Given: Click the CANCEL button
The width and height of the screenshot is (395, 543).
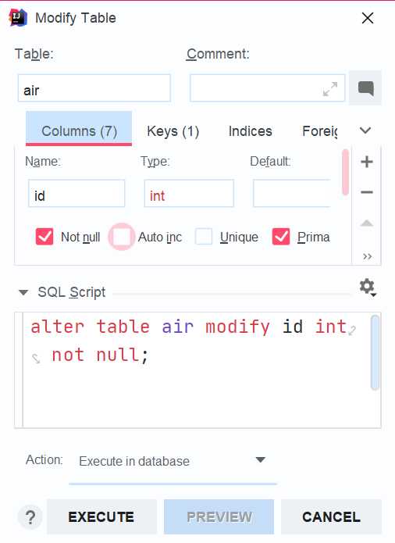Looking at the screenshot, I should click(x=331, y=516).
